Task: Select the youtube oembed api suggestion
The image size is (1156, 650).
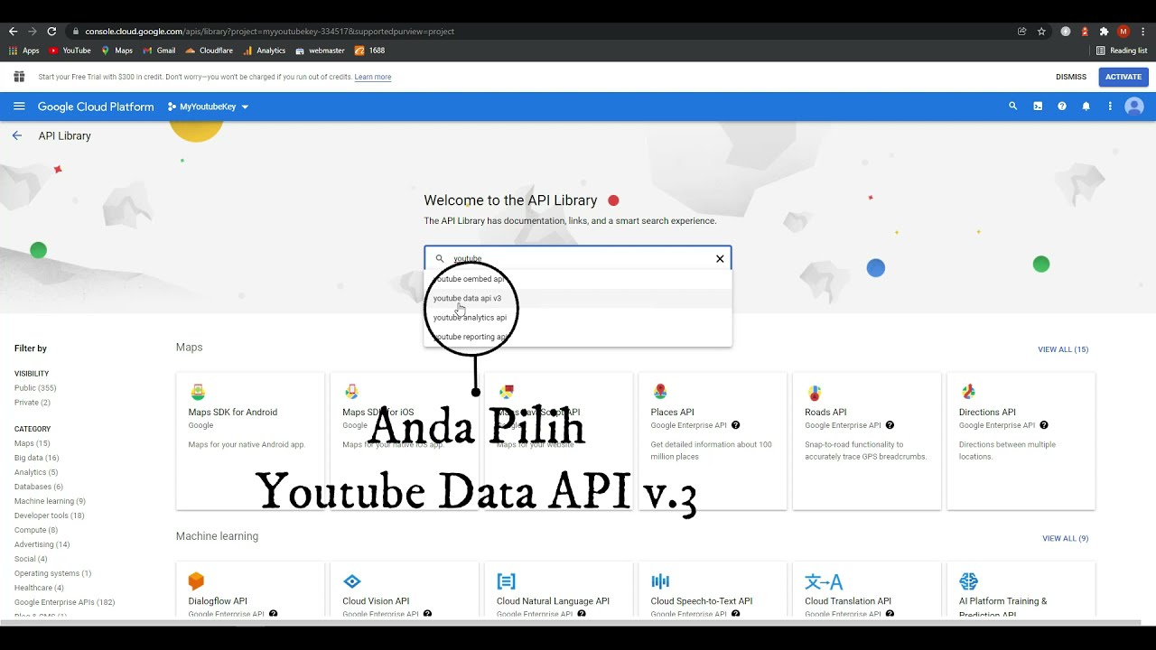Action: click(578, 279)
